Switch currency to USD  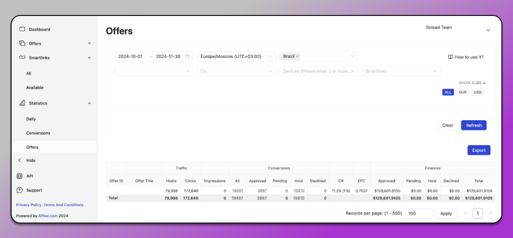[x=478, y=92]
